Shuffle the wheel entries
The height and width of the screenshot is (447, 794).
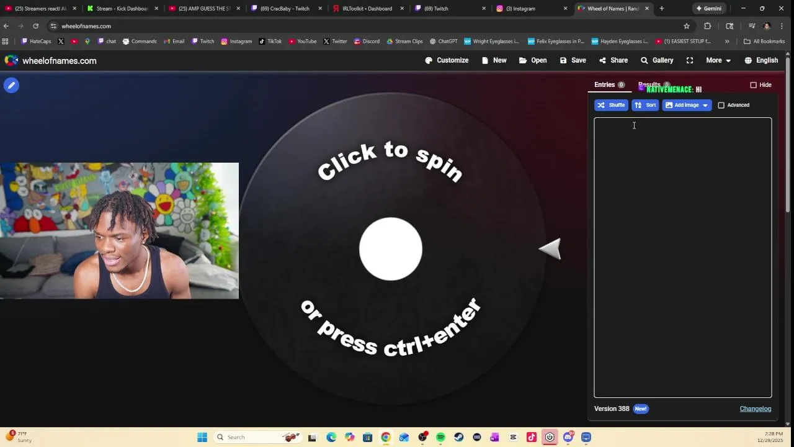[x=611, y=105]
